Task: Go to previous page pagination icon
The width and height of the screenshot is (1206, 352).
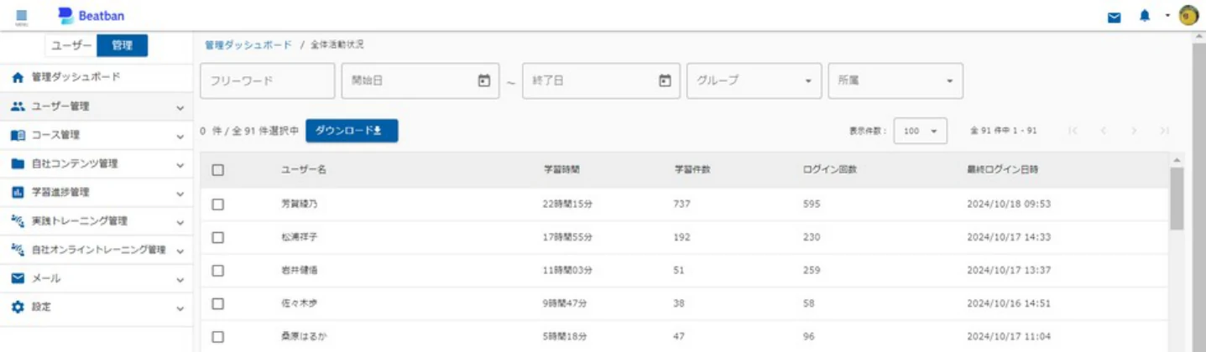Action: 1104,131
